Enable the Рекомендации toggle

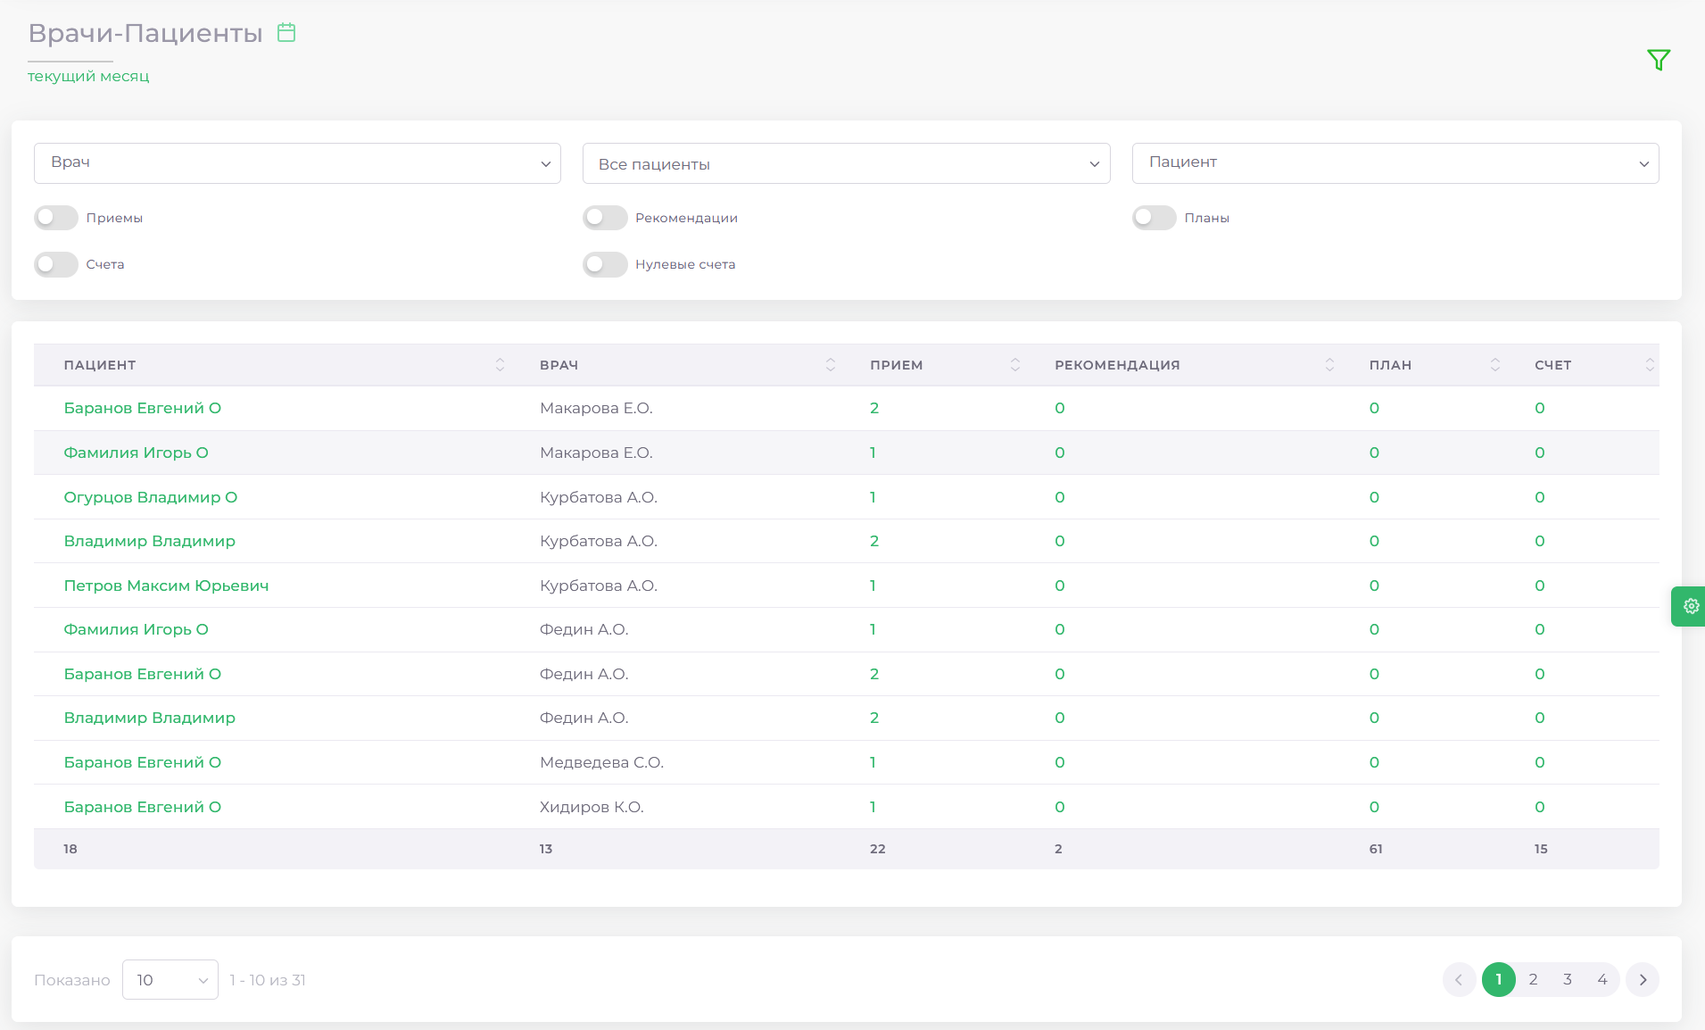605,218
